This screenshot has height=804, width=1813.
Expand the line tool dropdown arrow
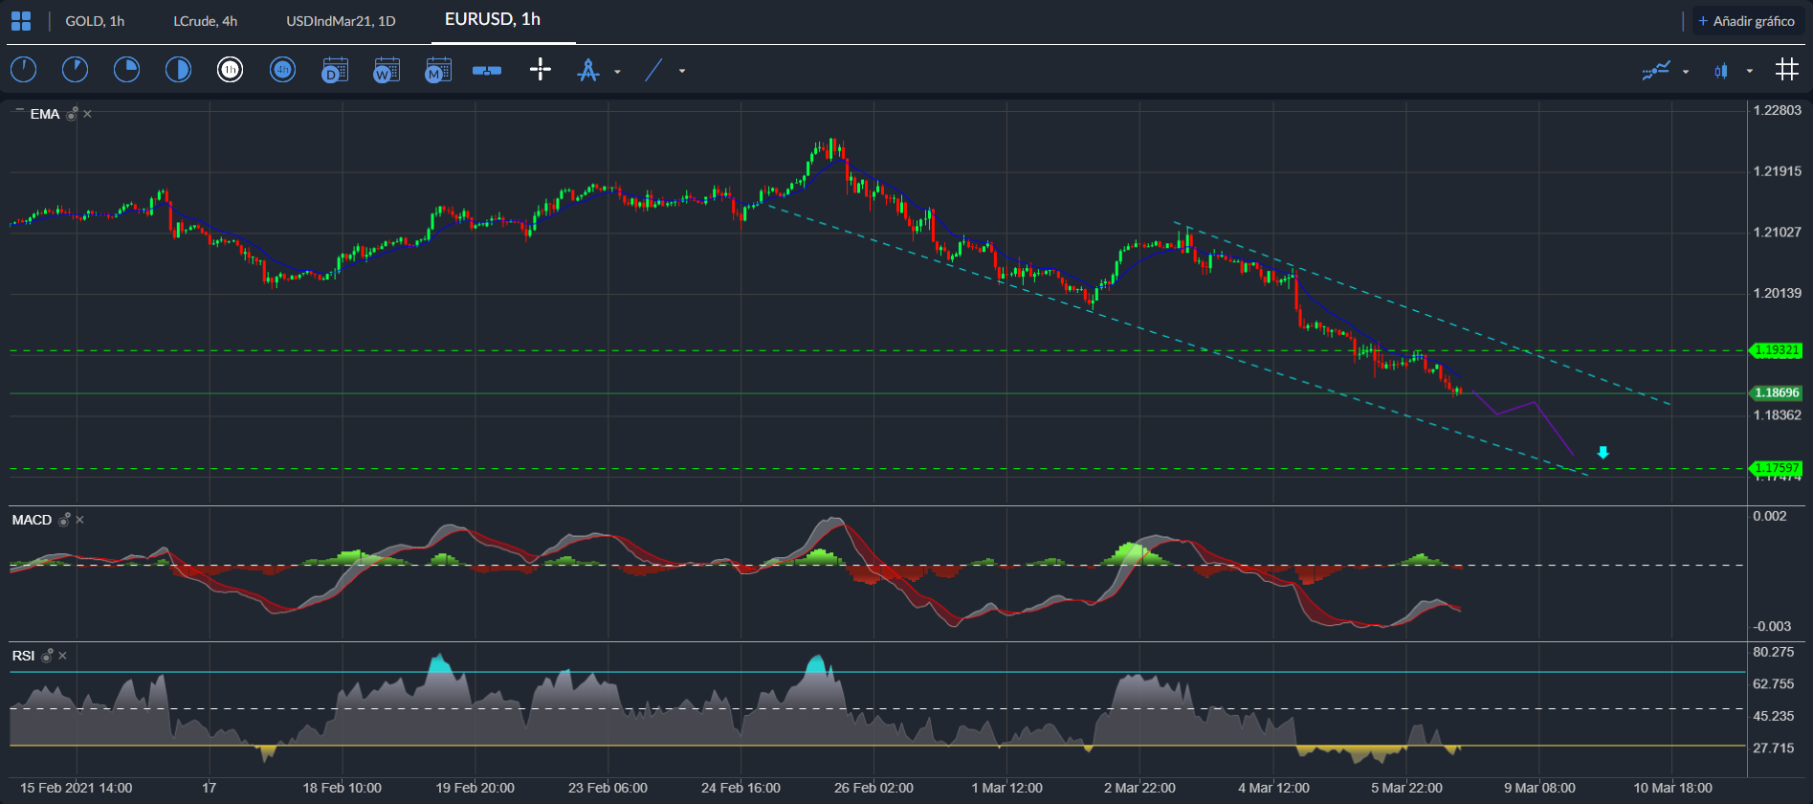coord(682,71)
